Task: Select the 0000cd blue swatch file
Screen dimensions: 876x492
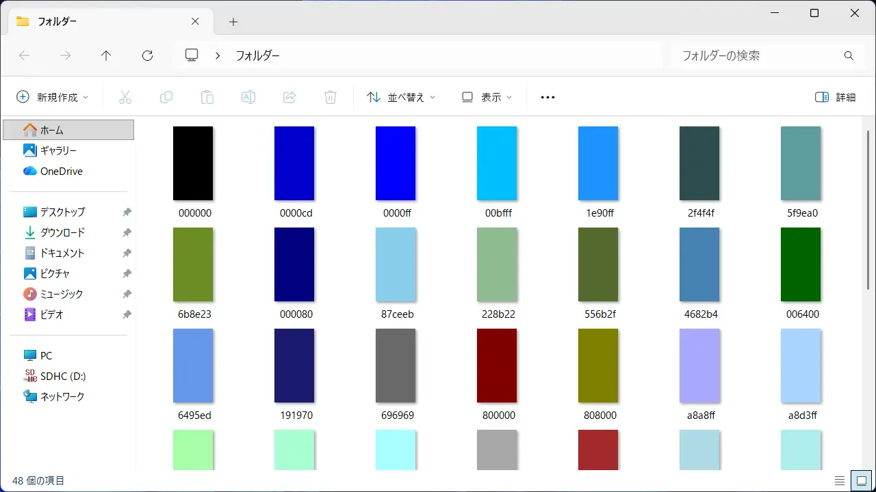Action: point(294,163)
